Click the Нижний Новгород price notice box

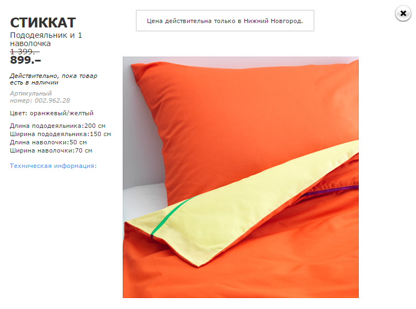[x=225, y=21]
